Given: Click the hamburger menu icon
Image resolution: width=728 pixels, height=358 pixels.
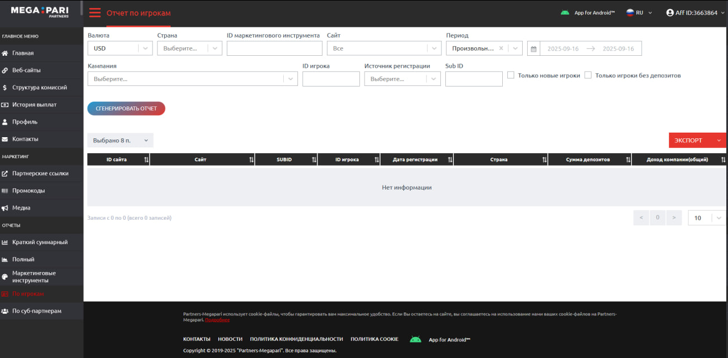Looking at the screenshot, I should (x=95, y=13).
